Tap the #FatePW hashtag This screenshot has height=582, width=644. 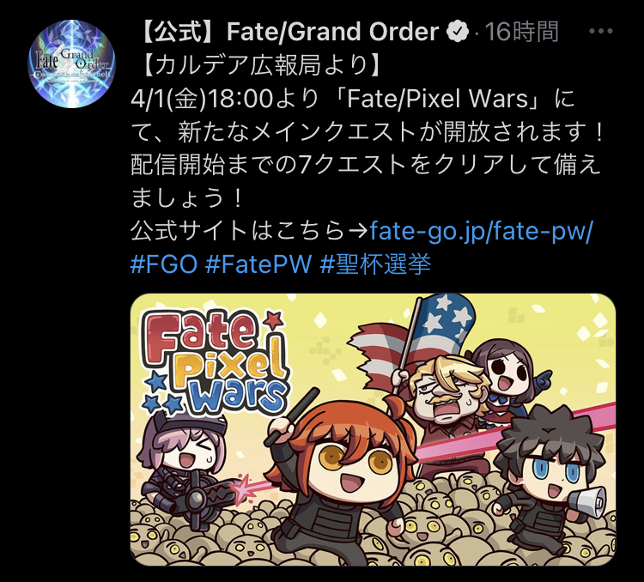click(x=258, y=264)
